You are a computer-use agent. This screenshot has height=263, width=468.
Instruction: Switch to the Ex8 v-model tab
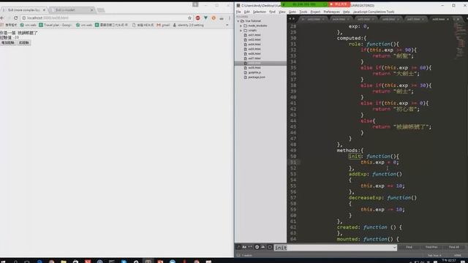click(x=72, y=9)
